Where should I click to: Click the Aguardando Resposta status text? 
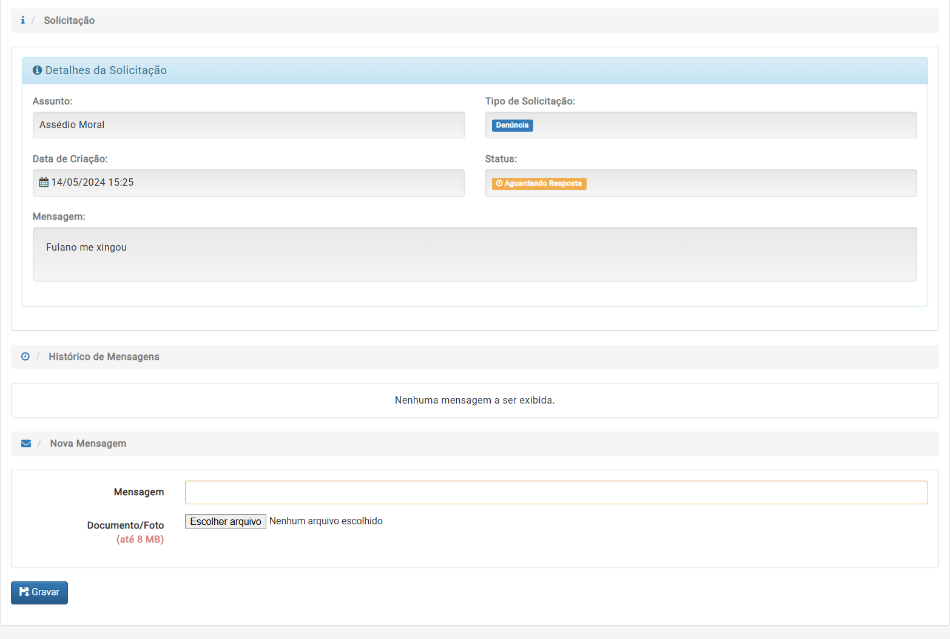pyautogui.click(x=543, y=183)
